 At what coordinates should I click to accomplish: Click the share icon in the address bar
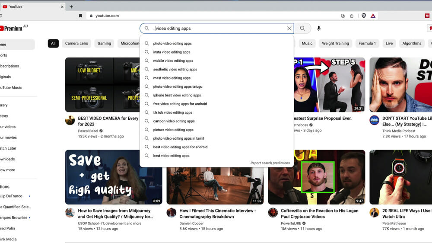coord(352,16)
